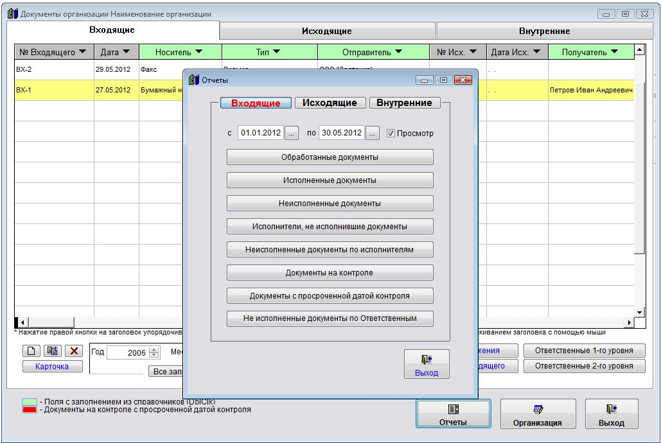Open Тип column dropdown arrow
661x443 pixels.
276,51
